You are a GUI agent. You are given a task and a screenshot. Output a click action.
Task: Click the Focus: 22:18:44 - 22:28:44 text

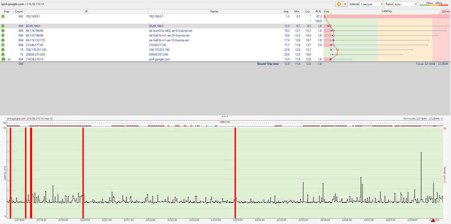[432, 64]
